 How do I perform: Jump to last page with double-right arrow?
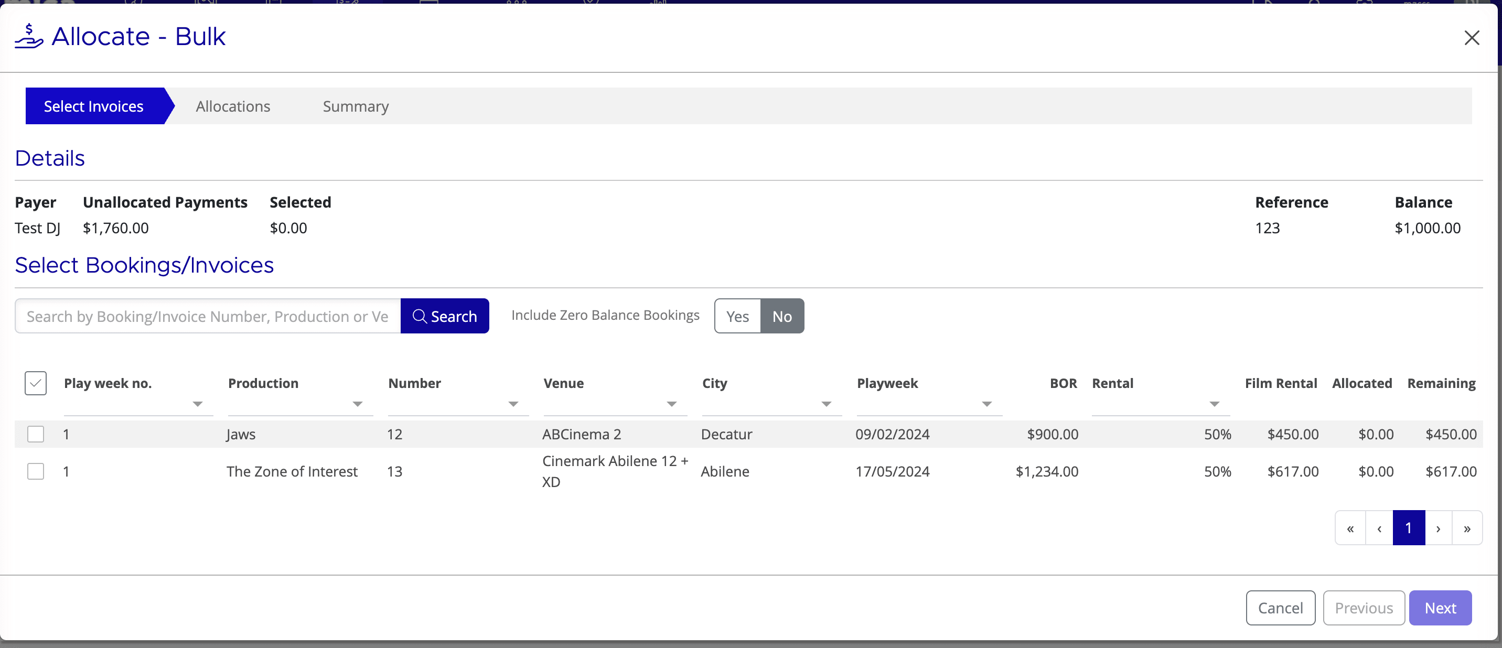pyautogui.click(x=1467, y=528)
